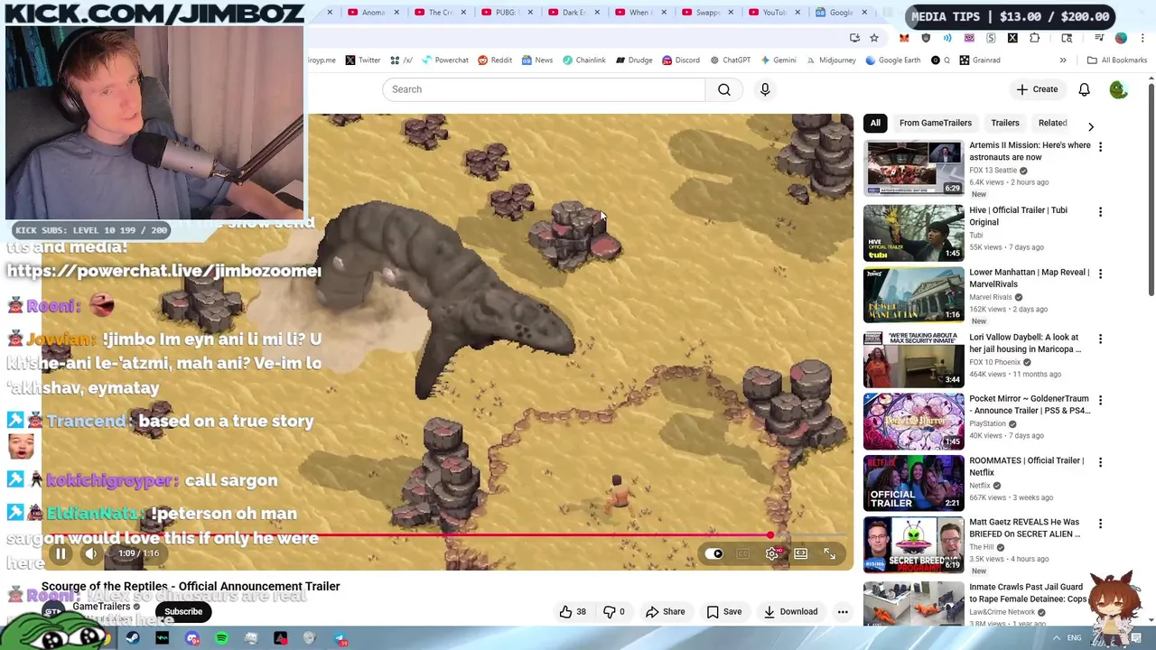Open options for Pocket Mirror video
The image size is (1156, 650).
coord(1100,400)
